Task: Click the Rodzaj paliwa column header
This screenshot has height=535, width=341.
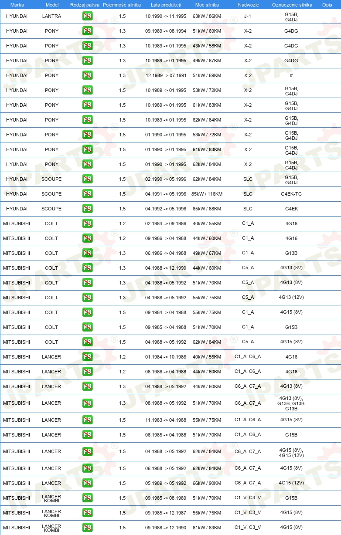Action: click(85, 5)
